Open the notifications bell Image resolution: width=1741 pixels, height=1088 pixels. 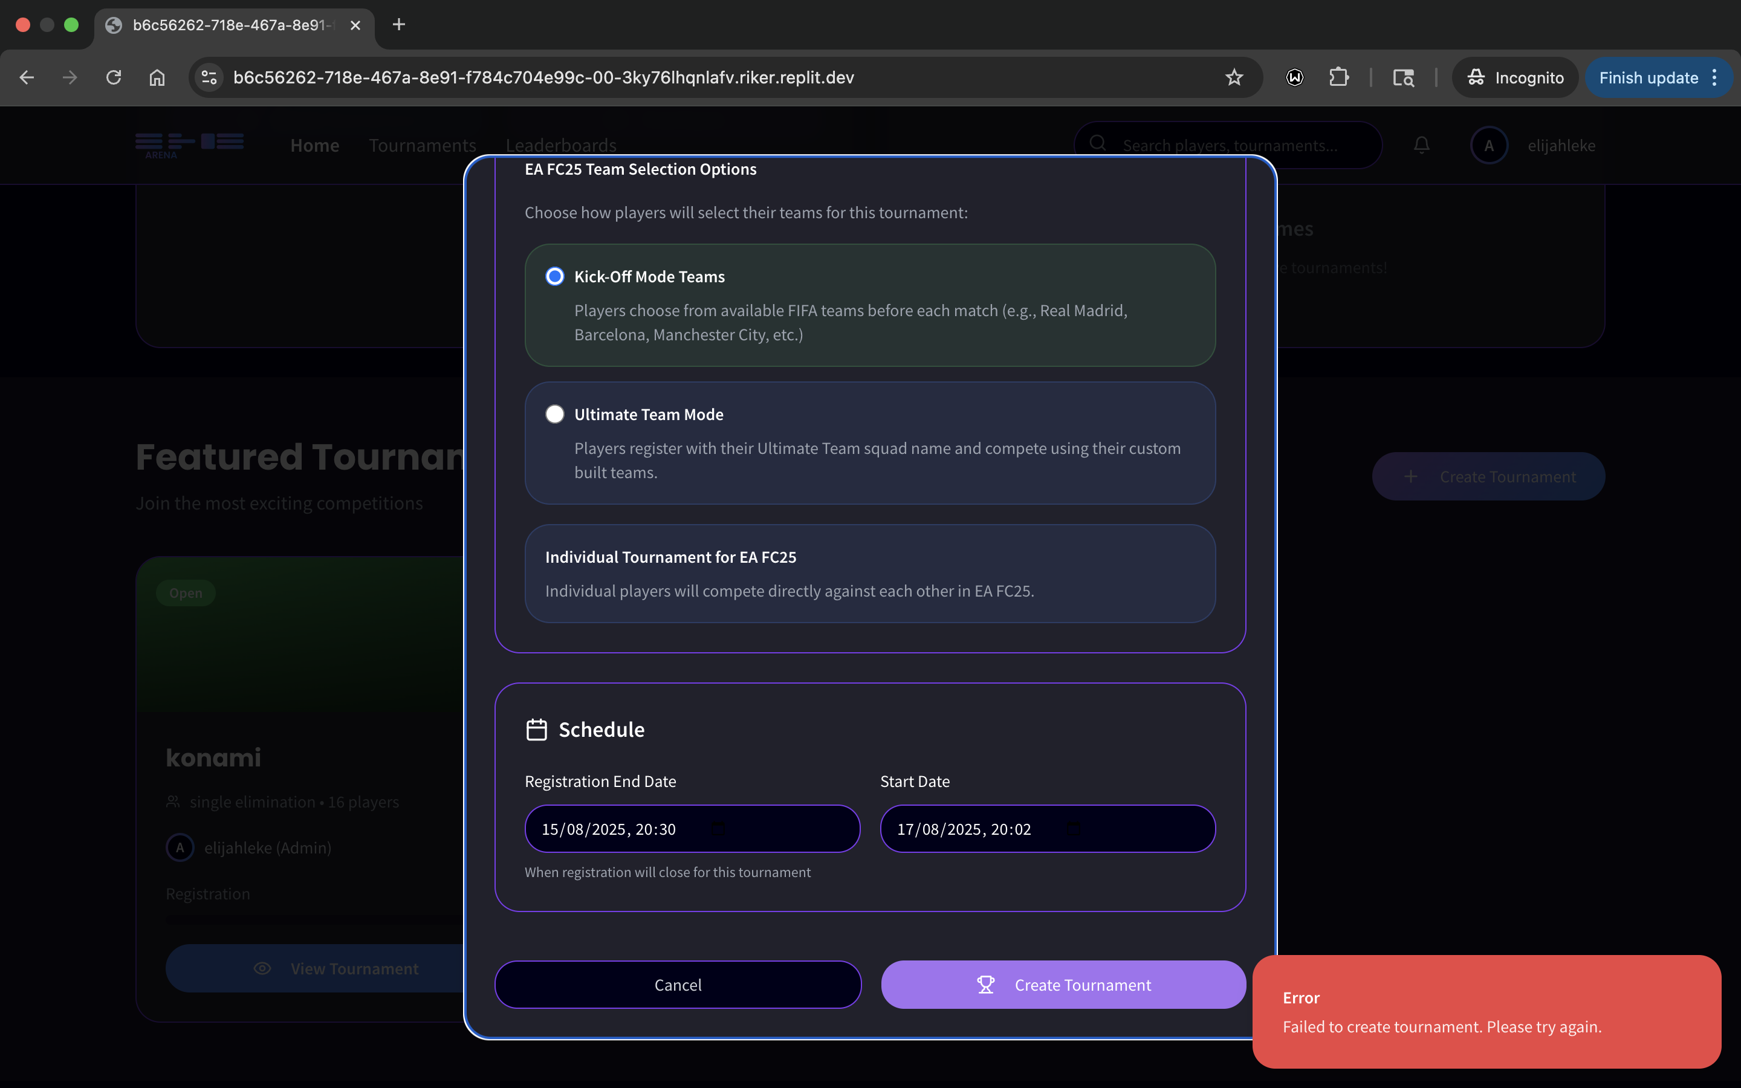(x=1422, y=145)
